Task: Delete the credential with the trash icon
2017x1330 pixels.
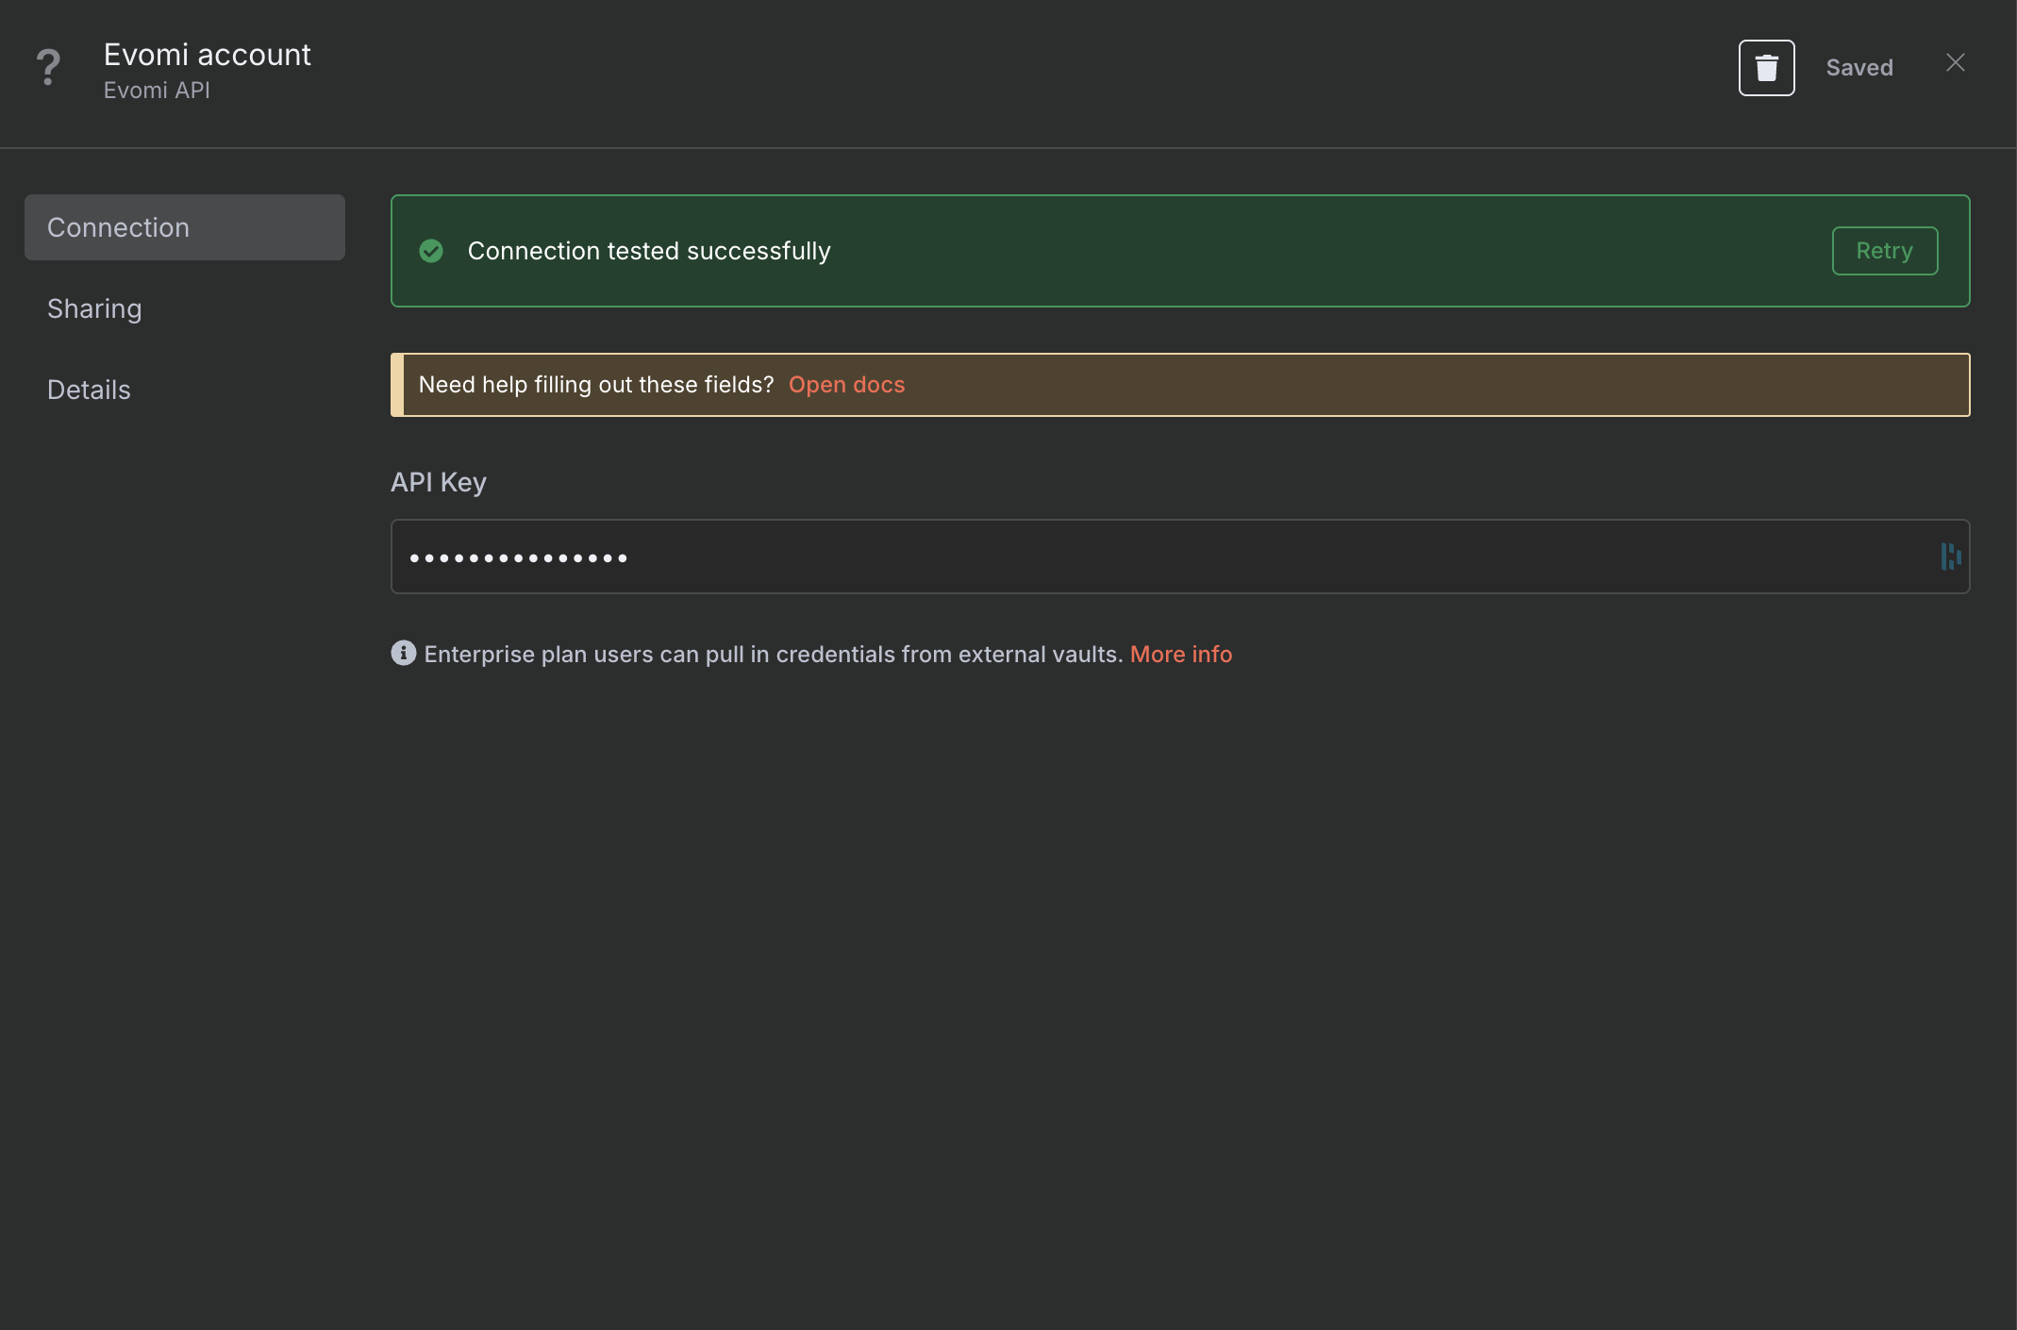Action: pyautogui.click(x=1766, y=68)
